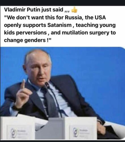The width and height of the screenshot is (125, 142).
Task: Click the black bar above the post
Action: click(62, 3)
